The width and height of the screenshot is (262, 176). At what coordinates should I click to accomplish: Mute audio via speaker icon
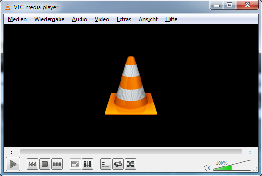pyautogui.click(x=207, y=167)
